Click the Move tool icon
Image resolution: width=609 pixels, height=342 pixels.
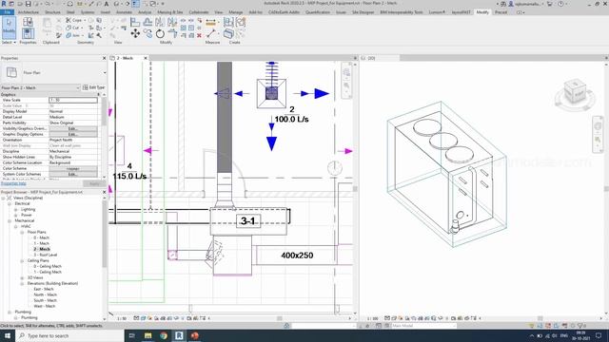[135, 34]
